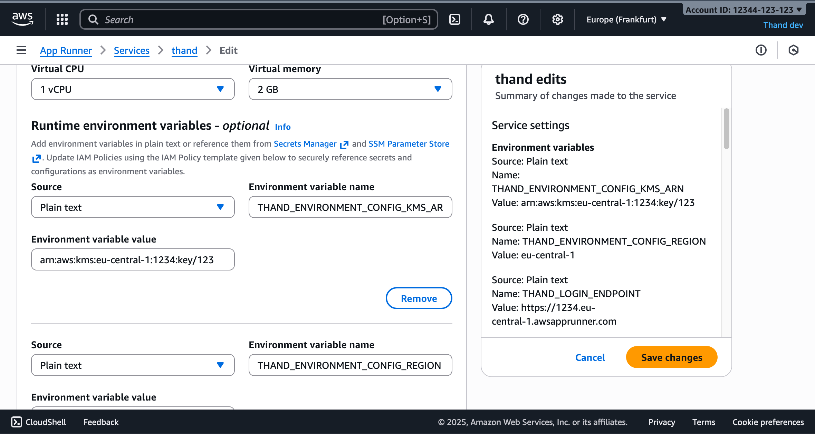Click the thand edits summary scrollbar

726,129
